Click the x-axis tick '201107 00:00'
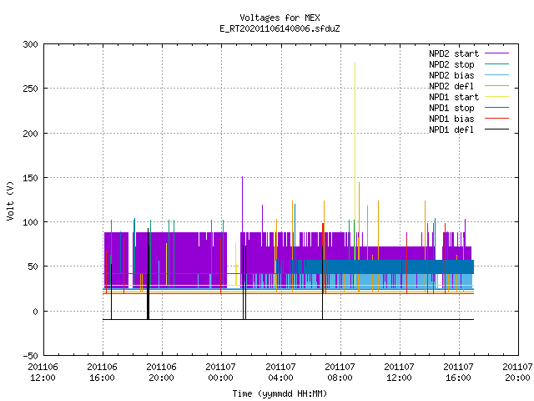Image resolution: width=534 pixels, height=401 pixels. point(221,373)
